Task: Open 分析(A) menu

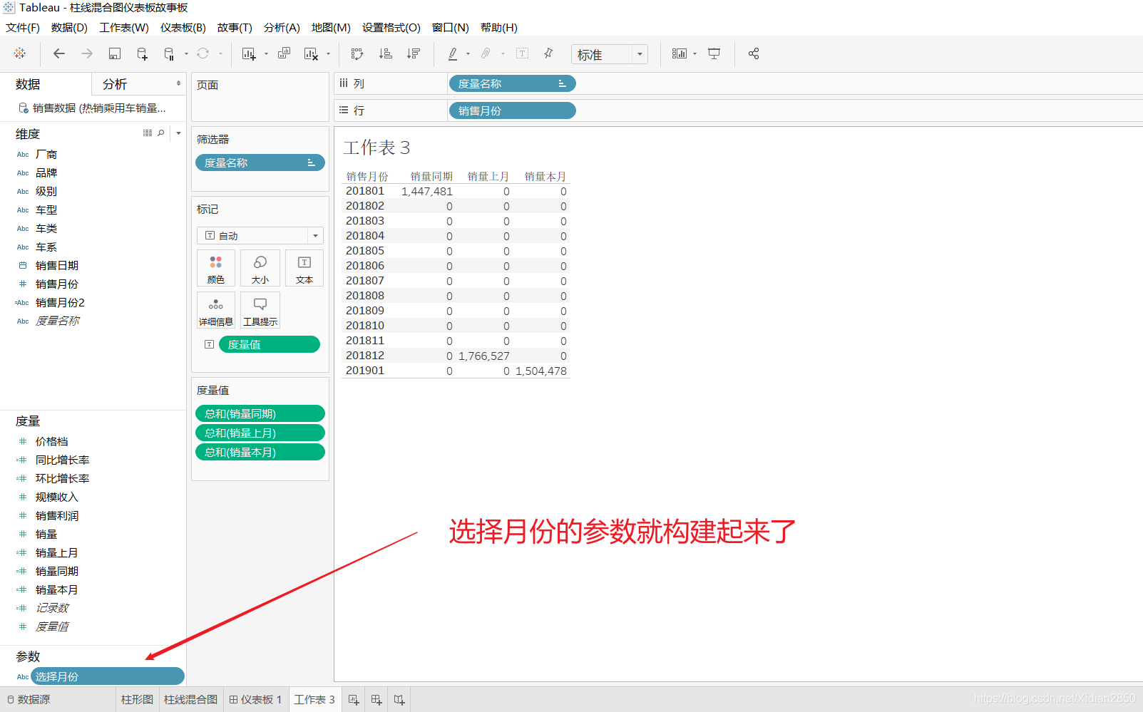Action: coord(282,27)
